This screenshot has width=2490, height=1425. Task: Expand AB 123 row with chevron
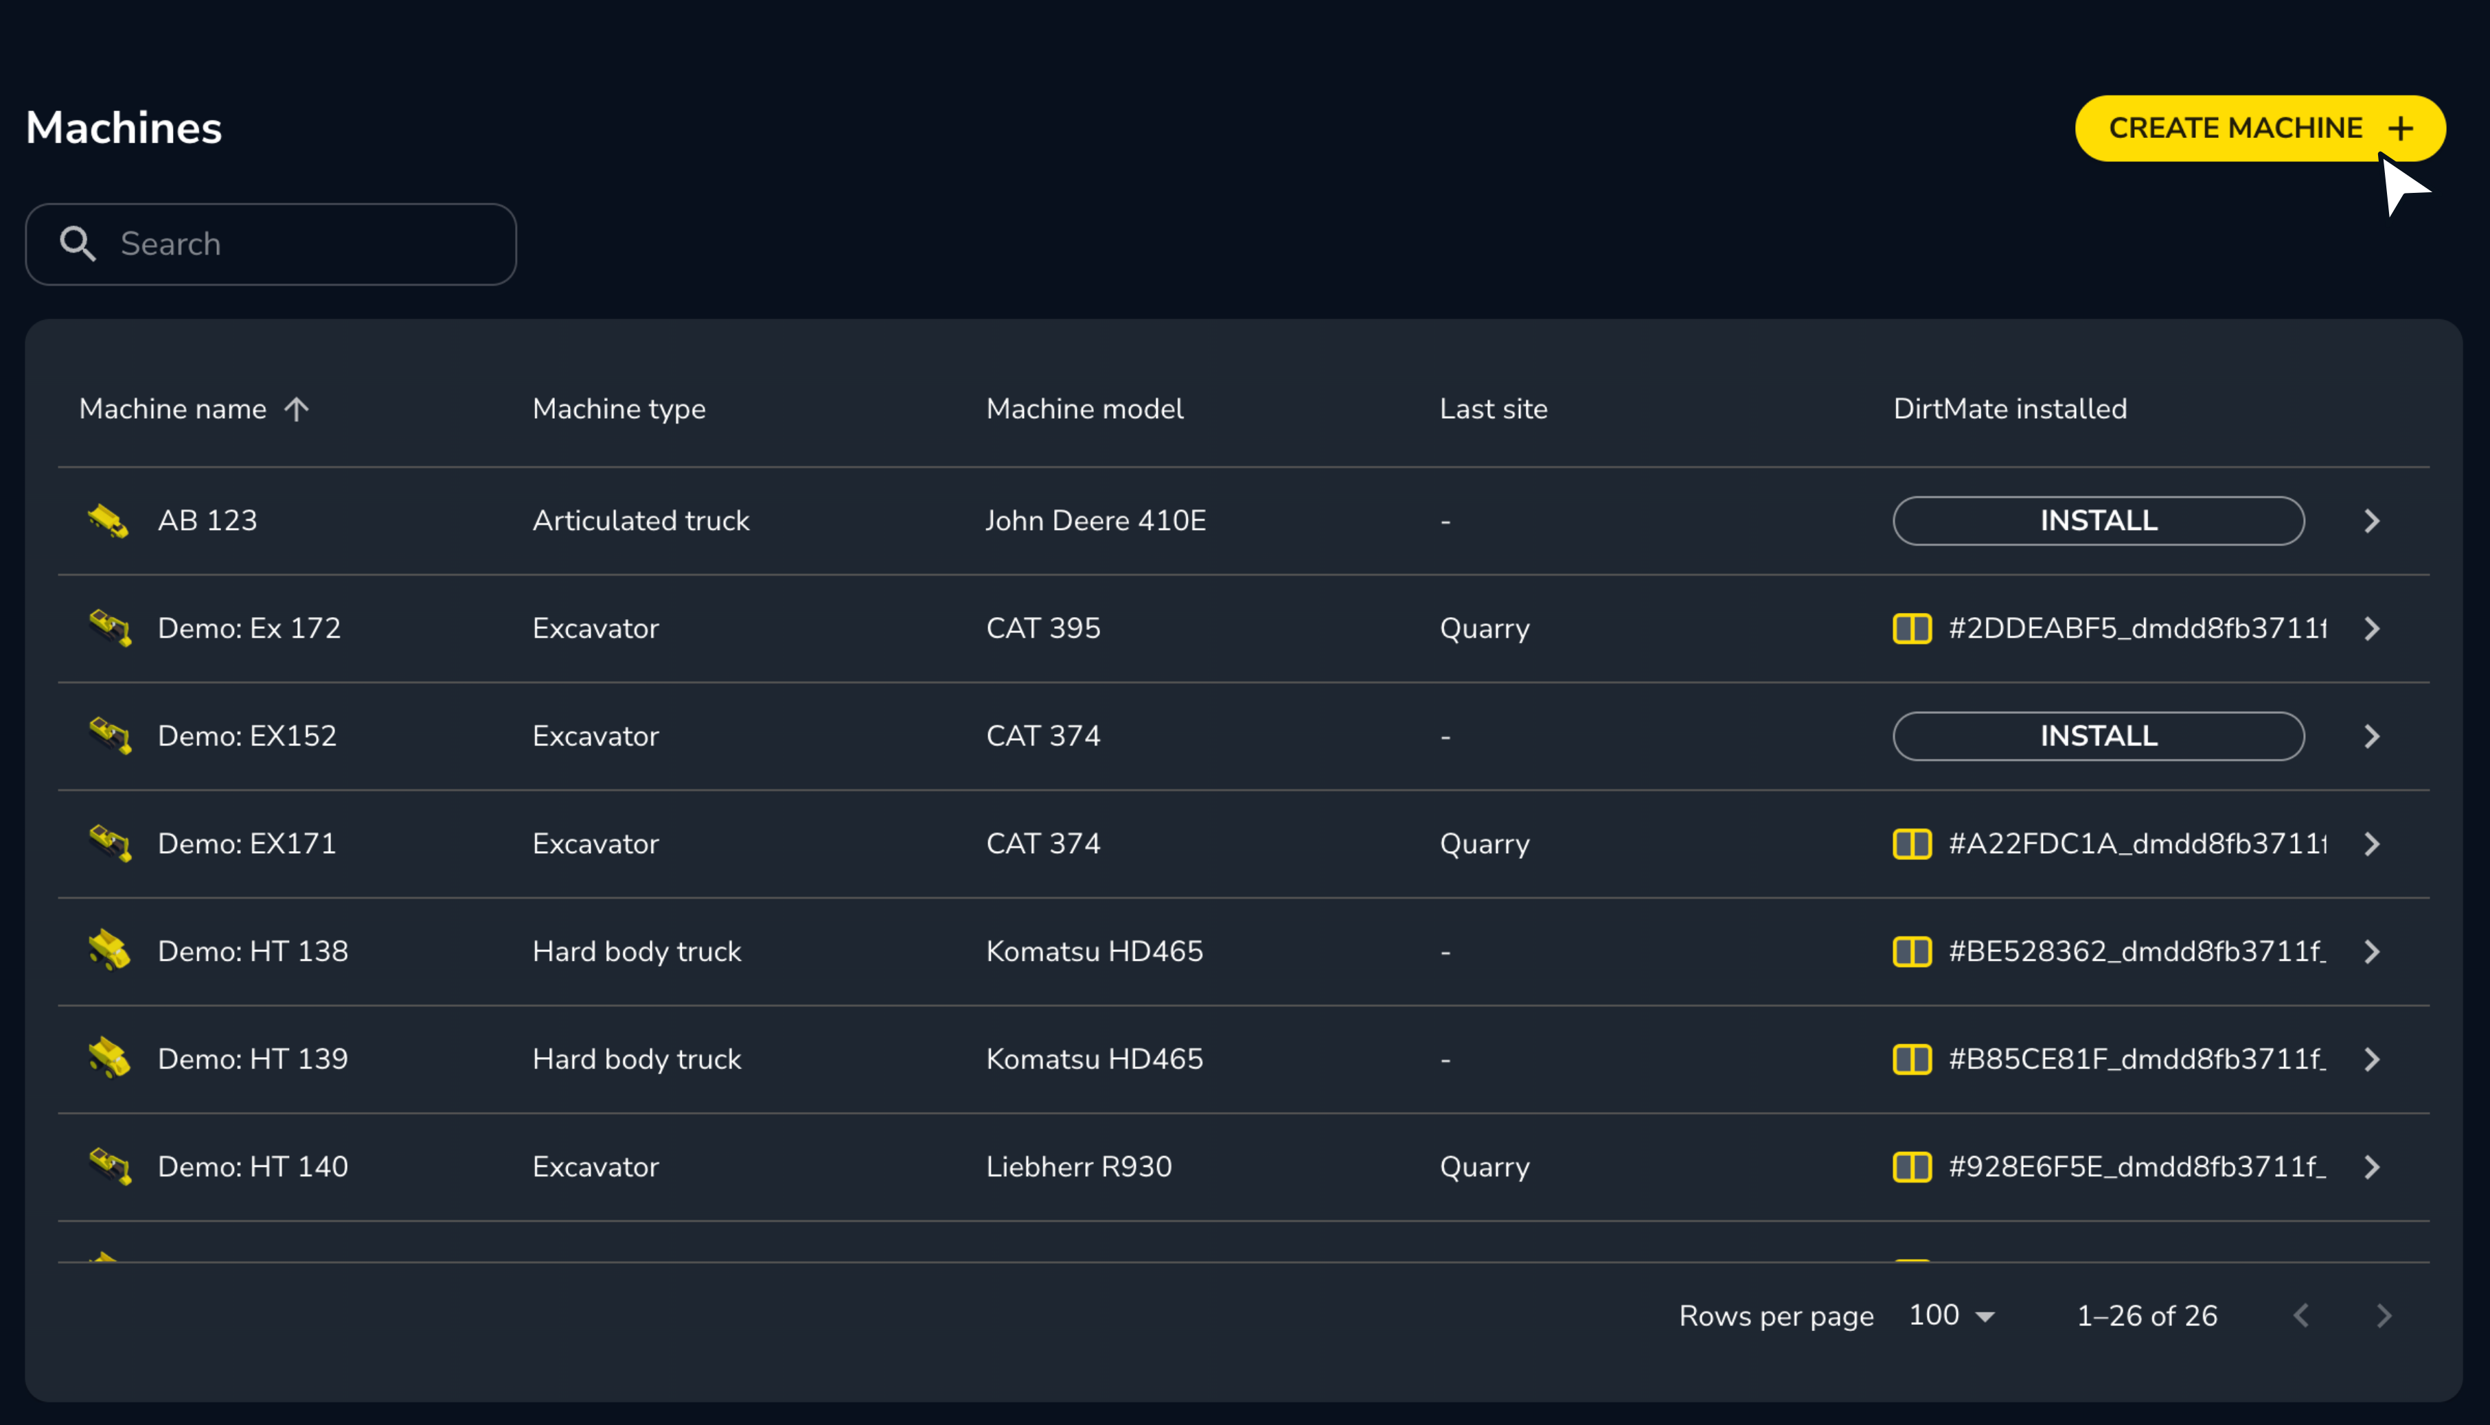[2371, 521]
